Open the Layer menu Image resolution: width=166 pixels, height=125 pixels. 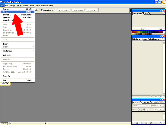[19, 6]
